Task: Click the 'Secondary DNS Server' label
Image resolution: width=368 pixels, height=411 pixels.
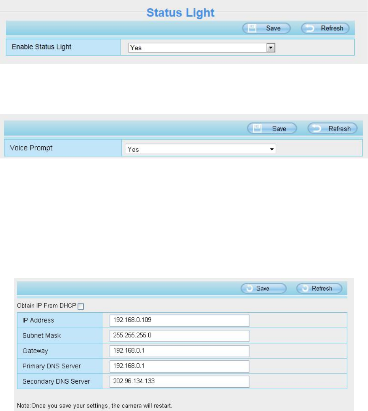Action: point(56,381)
